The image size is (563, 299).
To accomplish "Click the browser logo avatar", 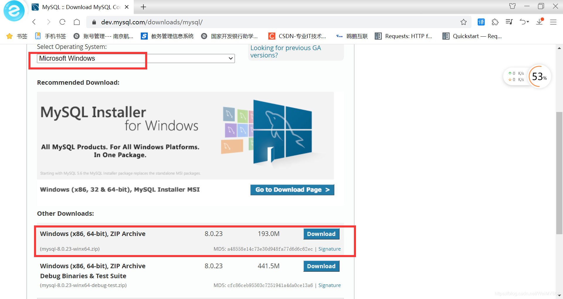I will point(14,11).
